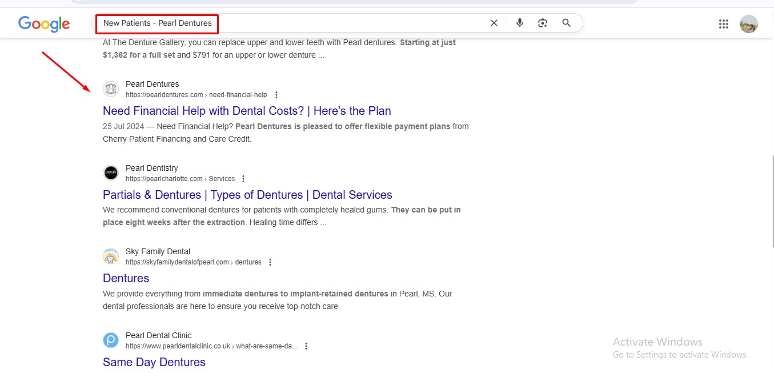The height and width of the screenshot is (373, 774).
Task: Open the Google account profile picture
Action: tap(748, 24)
